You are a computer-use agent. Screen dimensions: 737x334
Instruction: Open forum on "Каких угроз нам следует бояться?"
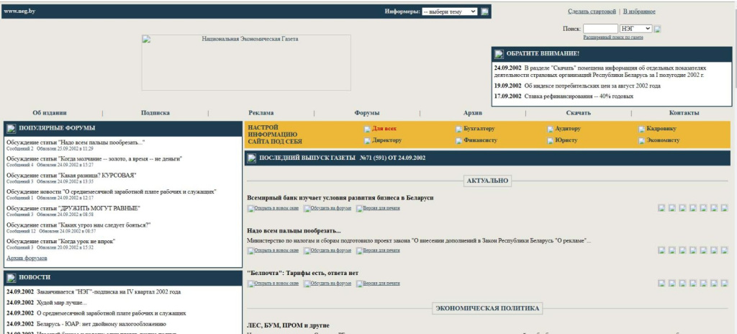tap(78, 225)
